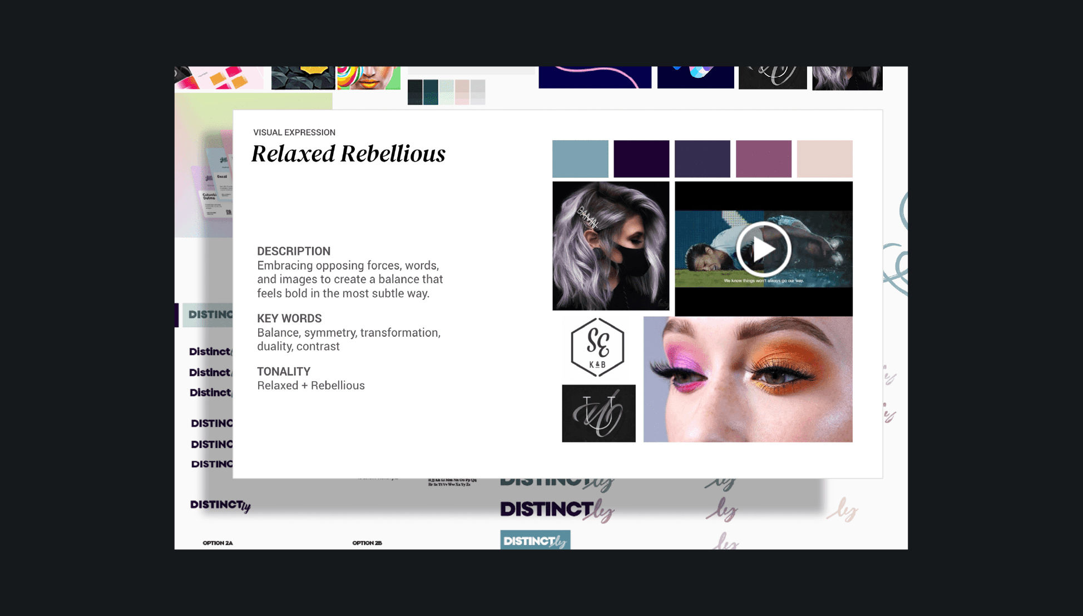Choose the mauve plum color swatch
The height and width of the screenshot is (616, 1083).
pos(763,159)
